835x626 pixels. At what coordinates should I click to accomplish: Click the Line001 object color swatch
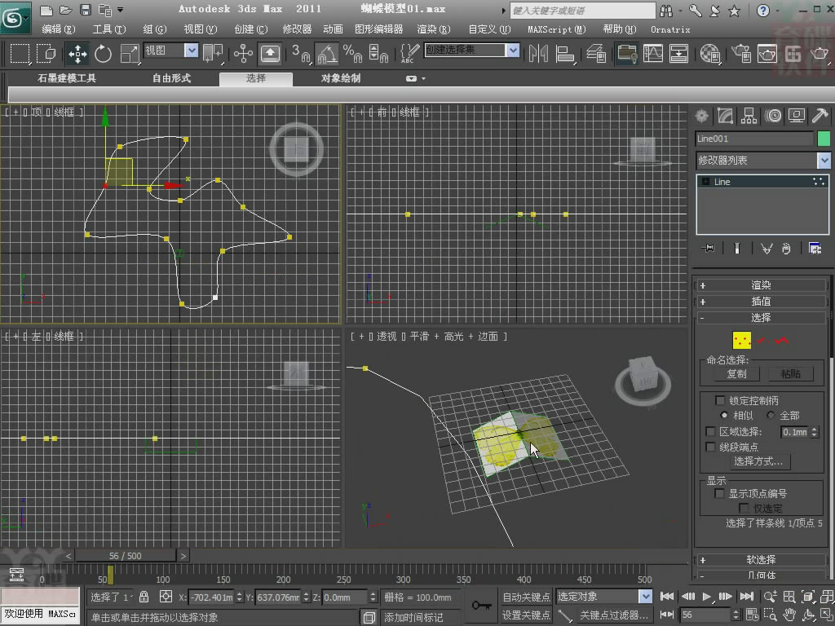point(824,139)
